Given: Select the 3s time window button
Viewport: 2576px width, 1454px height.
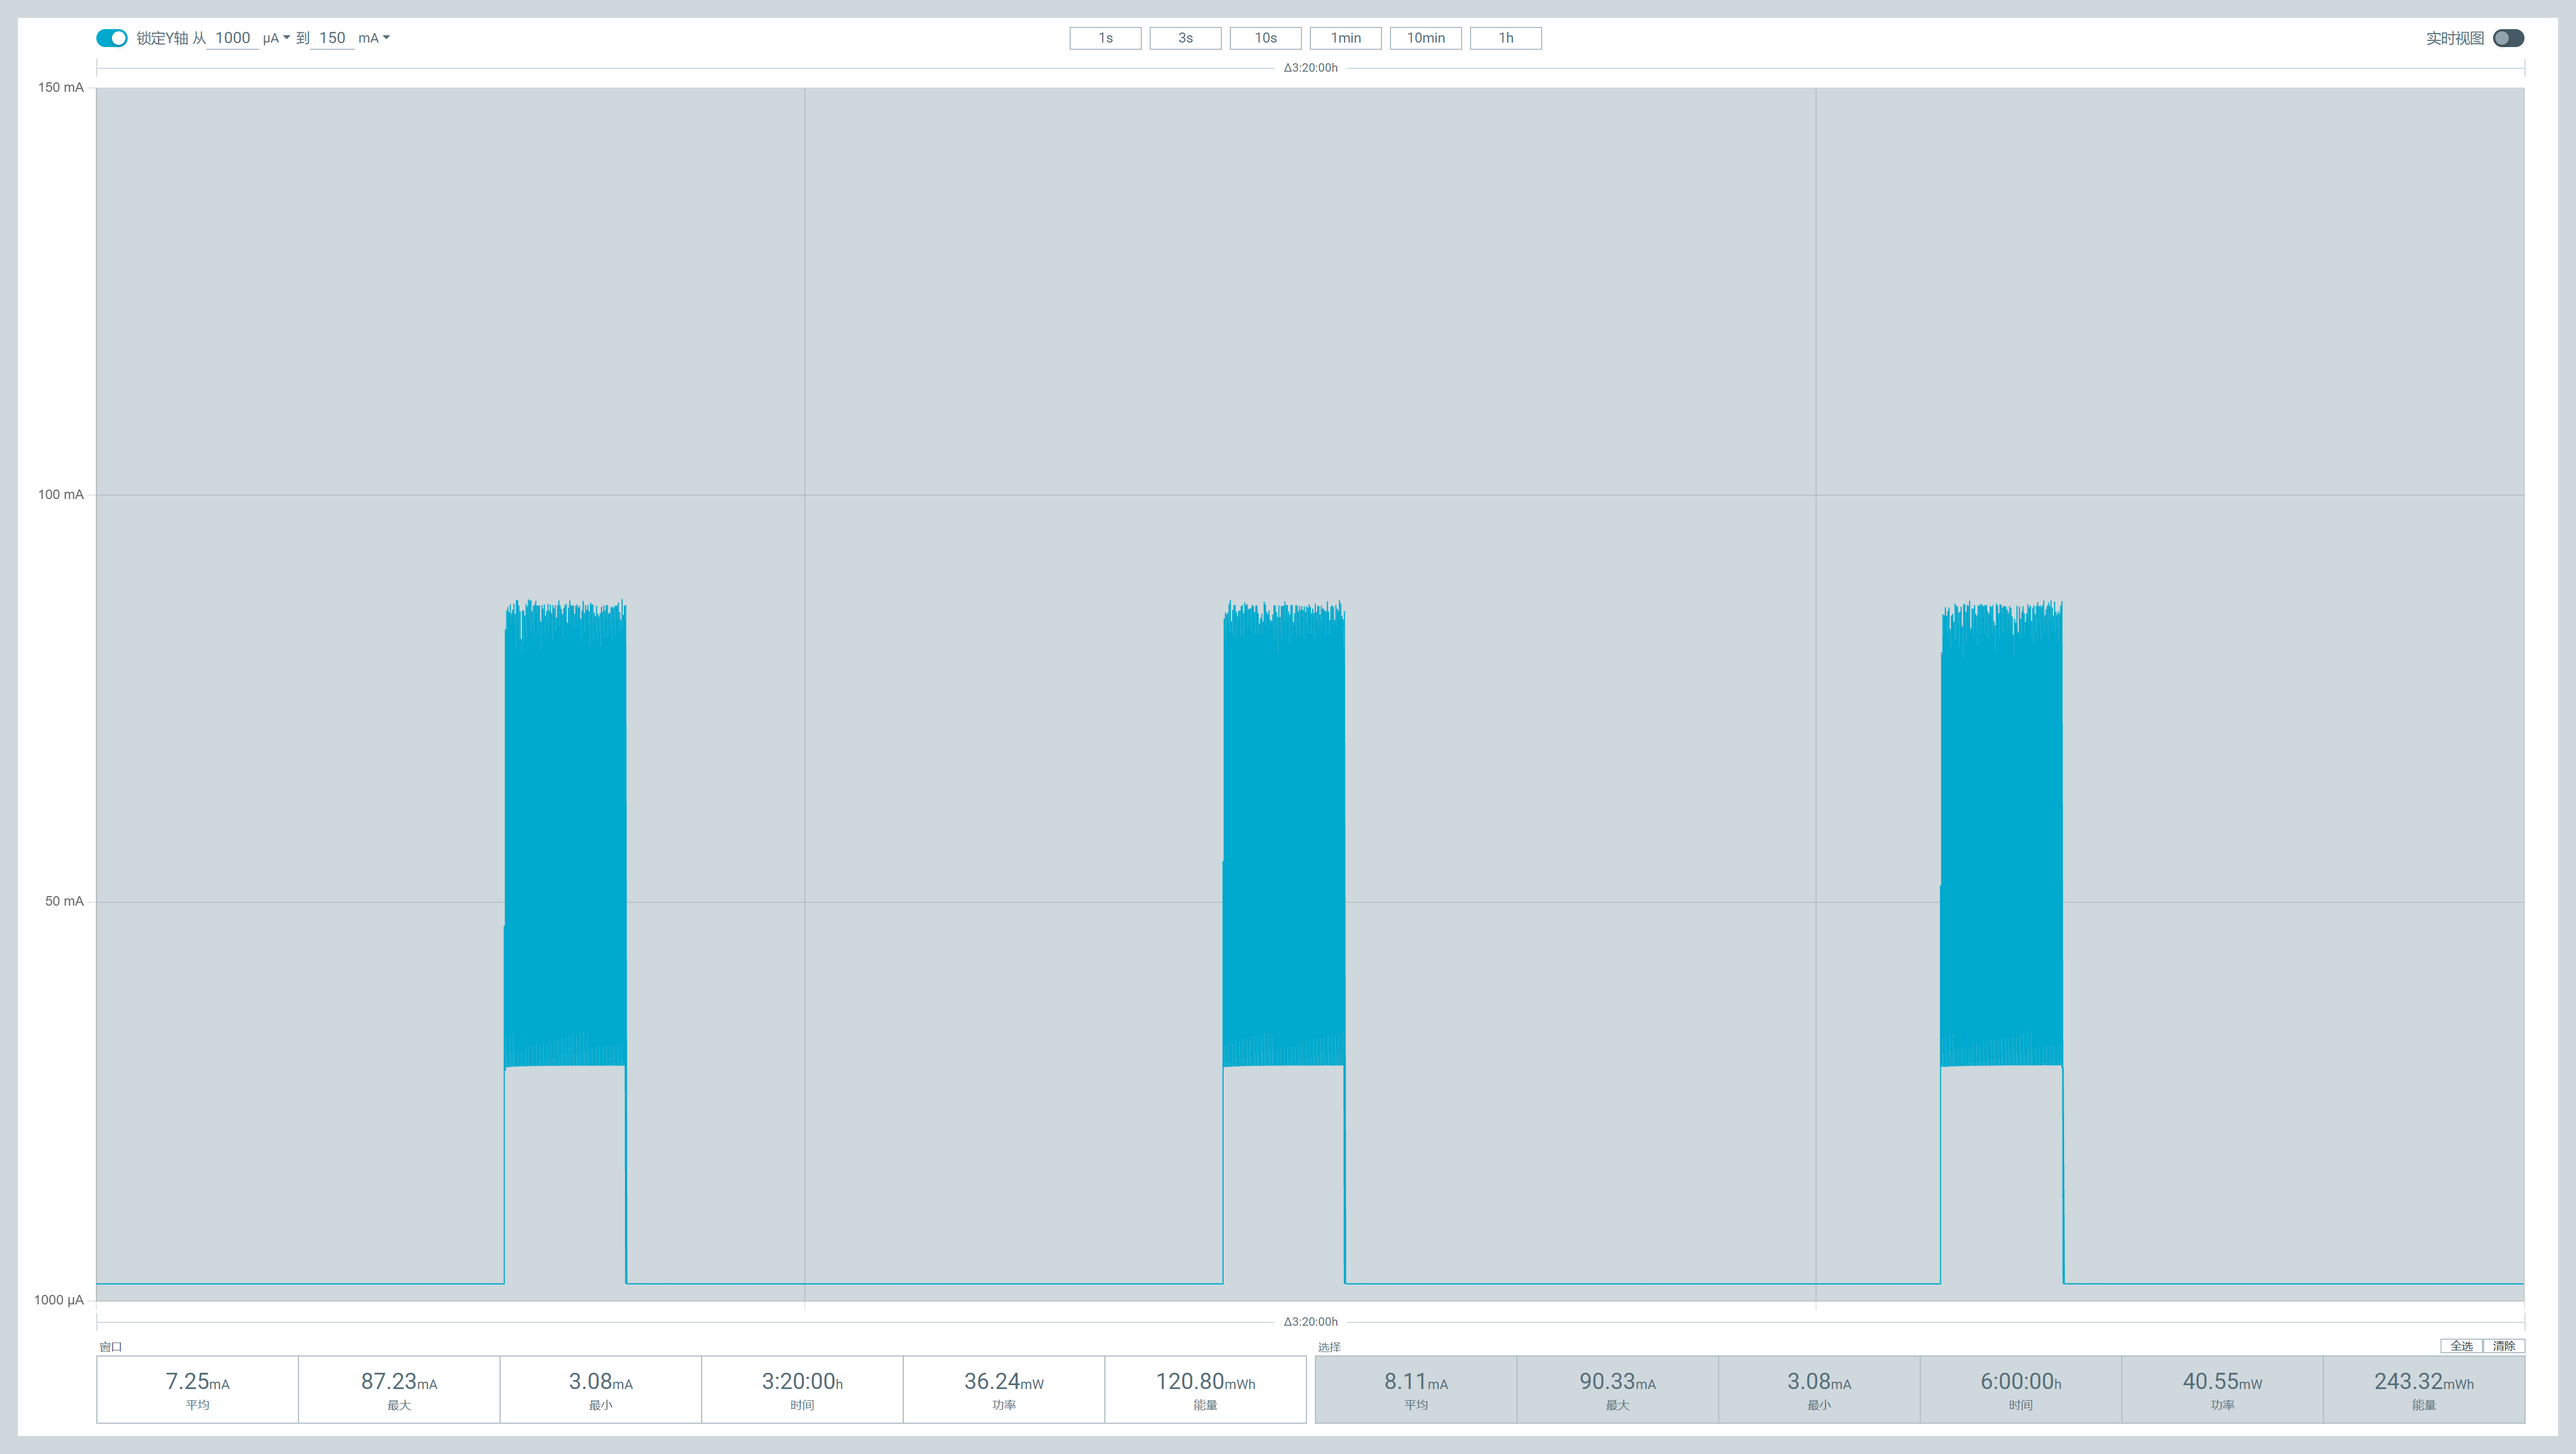Looking at the screenshot, I should point(1185,38).
